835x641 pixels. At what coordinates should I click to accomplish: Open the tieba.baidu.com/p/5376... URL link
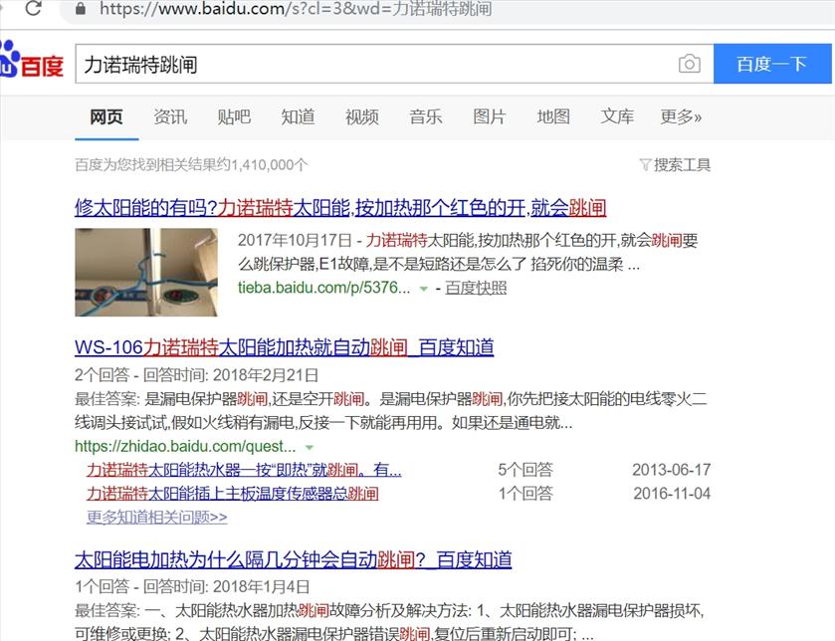(x=323, y=288)
